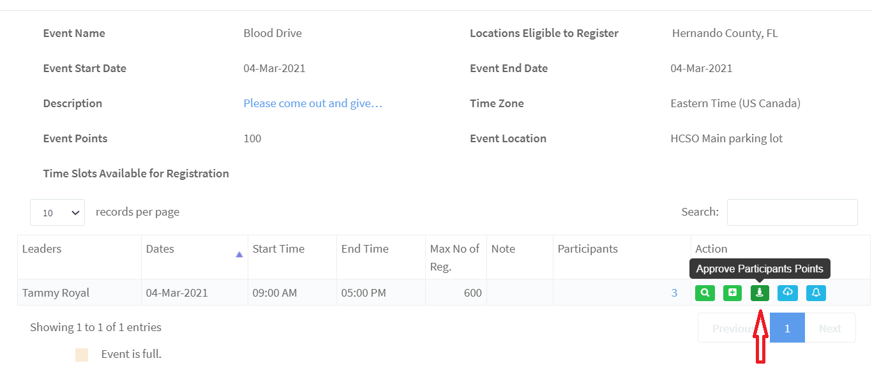Image resolution: width=872 pixels, height=370 pixels.
Task: Select the '600' max registration cell
Action: [456, 293]
